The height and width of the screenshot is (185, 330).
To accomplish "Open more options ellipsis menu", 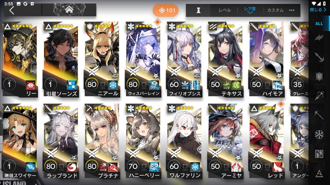I will [292, 10].
